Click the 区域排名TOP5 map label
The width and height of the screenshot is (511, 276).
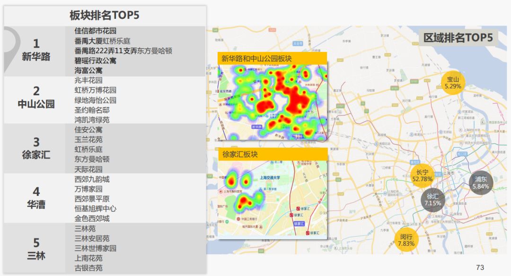tap(458, 37)
